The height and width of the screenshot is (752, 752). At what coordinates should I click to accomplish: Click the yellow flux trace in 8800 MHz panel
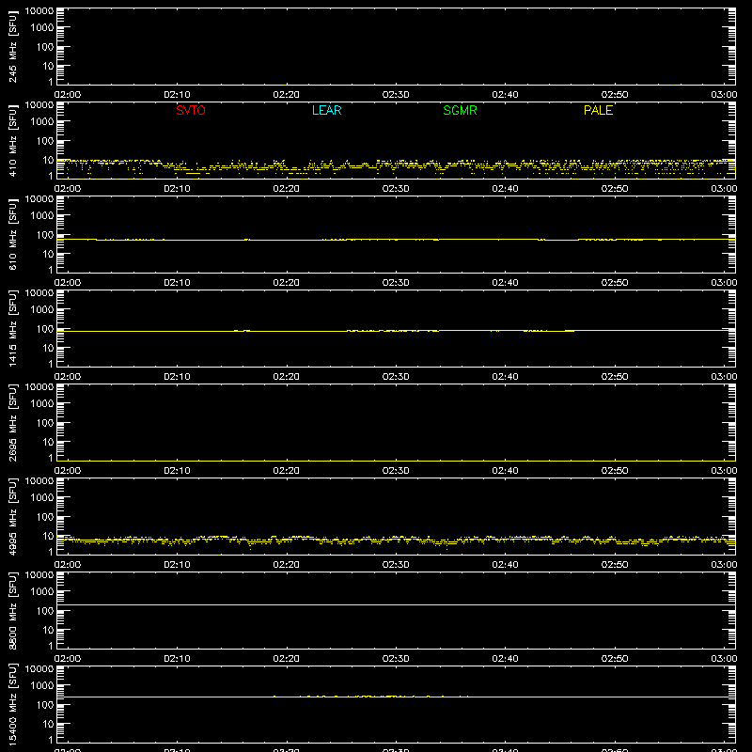click(396, 604)
